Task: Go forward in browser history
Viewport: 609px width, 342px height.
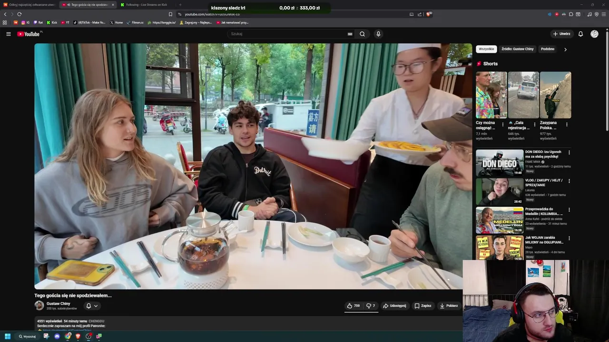Action: 12,14
